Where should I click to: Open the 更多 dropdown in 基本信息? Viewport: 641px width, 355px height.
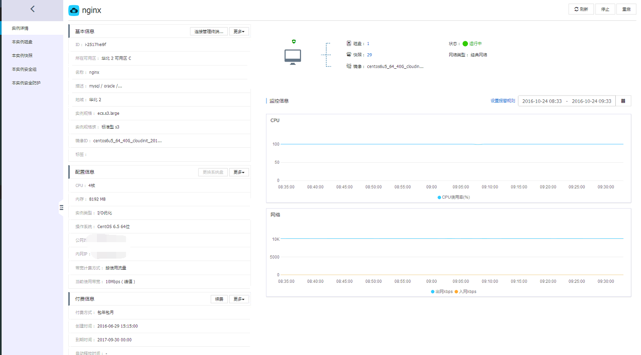click(x=239, y=31)
